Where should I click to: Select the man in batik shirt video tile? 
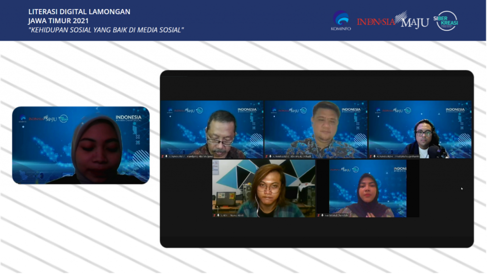[316, 128]
